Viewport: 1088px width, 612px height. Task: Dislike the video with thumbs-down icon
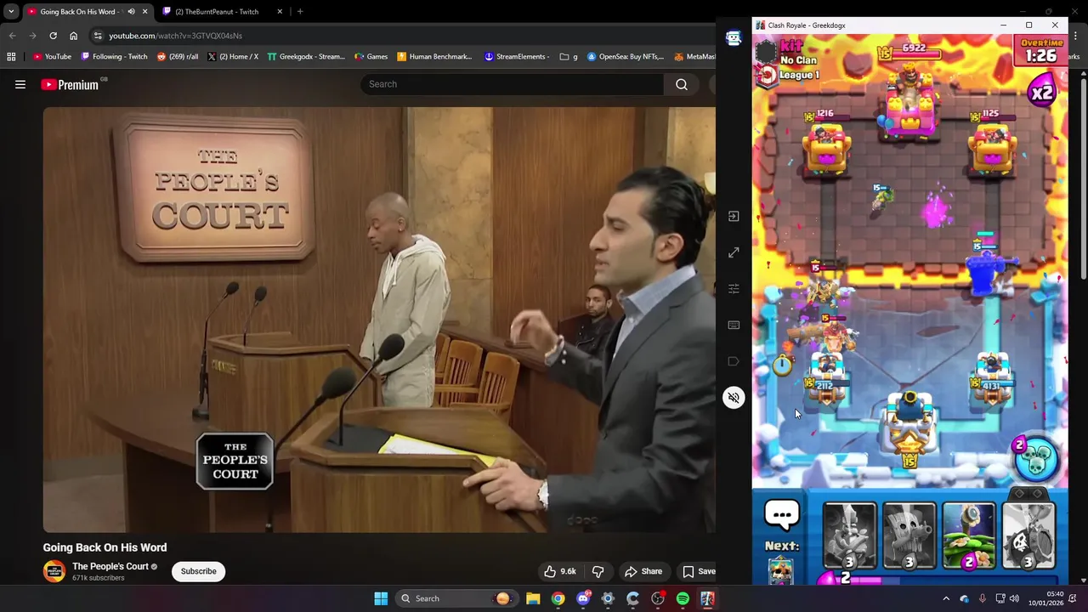pos(598,571)
